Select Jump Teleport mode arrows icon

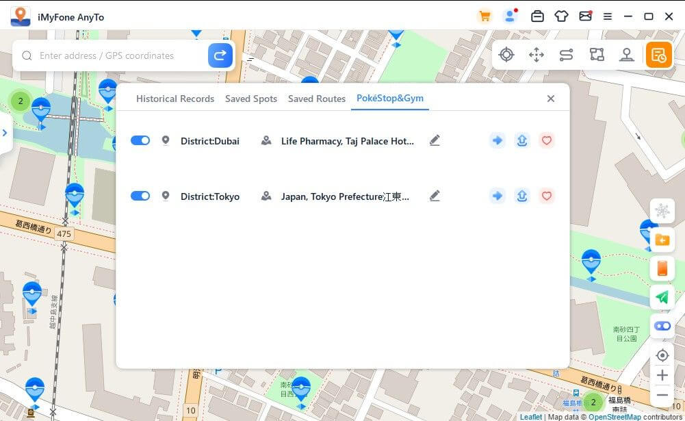pyautogui.click(x=536, y=55)
